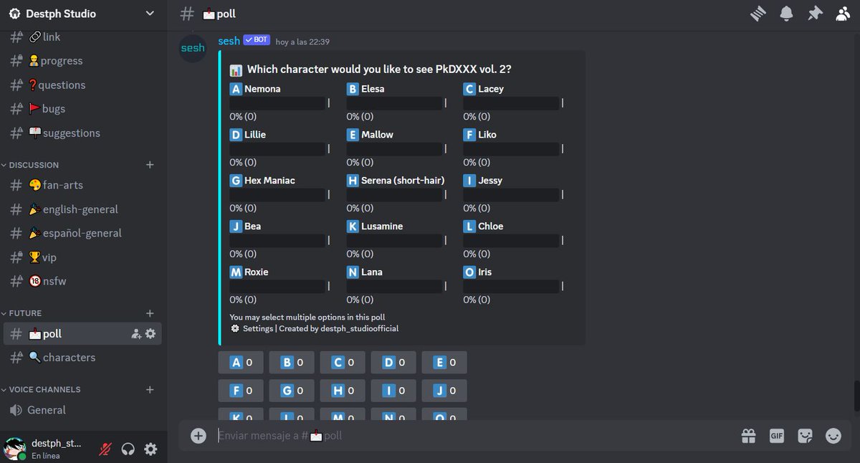The height and width of the screenshot is (463, 860).
Task: Open the send gift icon
Action: coord(749,435)
